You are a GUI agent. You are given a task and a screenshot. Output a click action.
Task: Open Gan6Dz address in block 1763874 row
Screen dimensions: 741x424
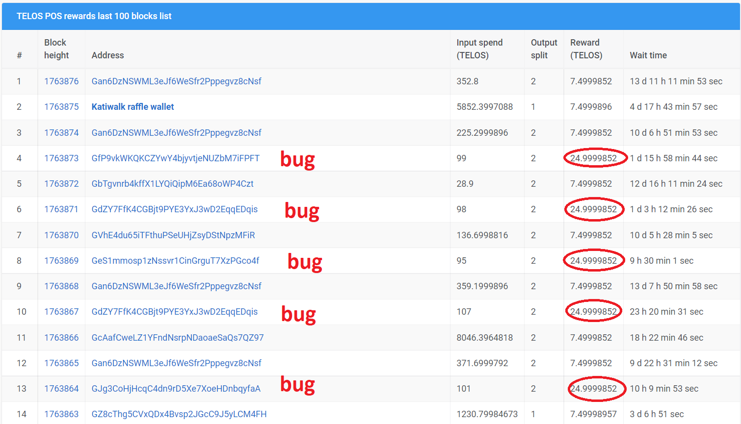point(176,133)
